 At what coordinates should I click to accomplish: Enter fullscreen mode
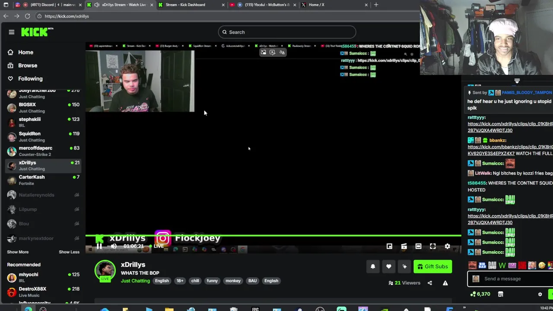(x=433, y=246)
